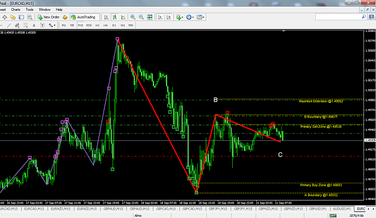
Task: Switch chart to candlesticks
Action: [115, 17]
